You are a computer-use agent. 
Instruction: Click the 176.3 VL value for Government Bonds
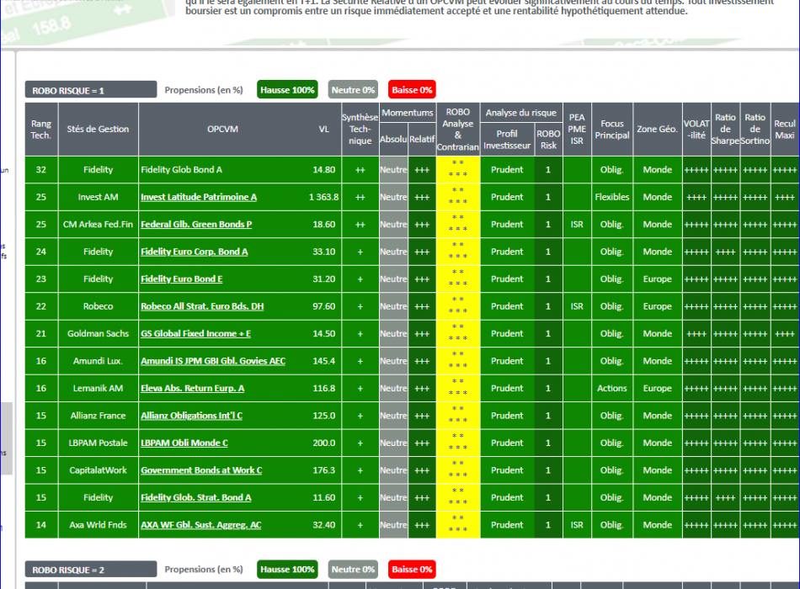[x=324, y=470]
